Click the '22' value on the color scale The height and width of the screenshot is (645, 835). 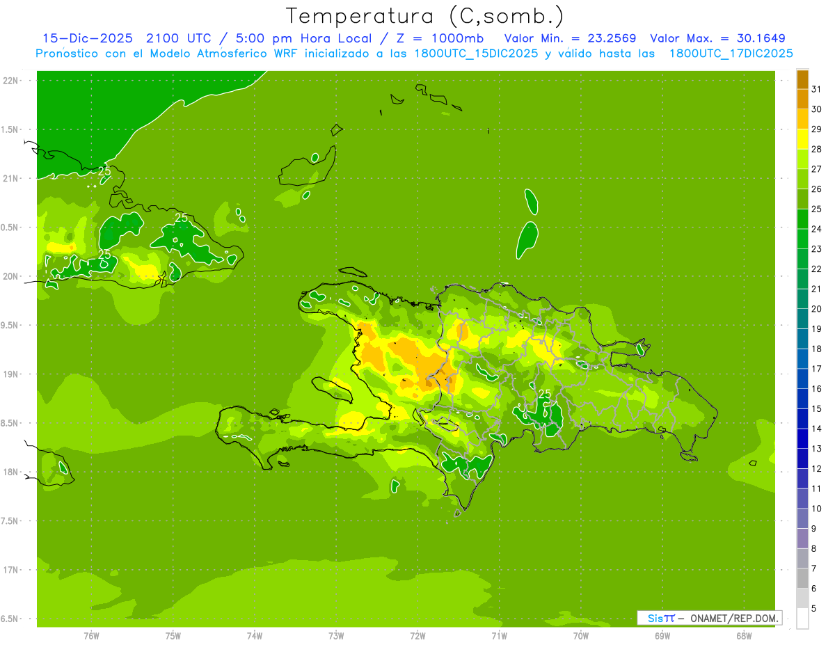(817, 269)
